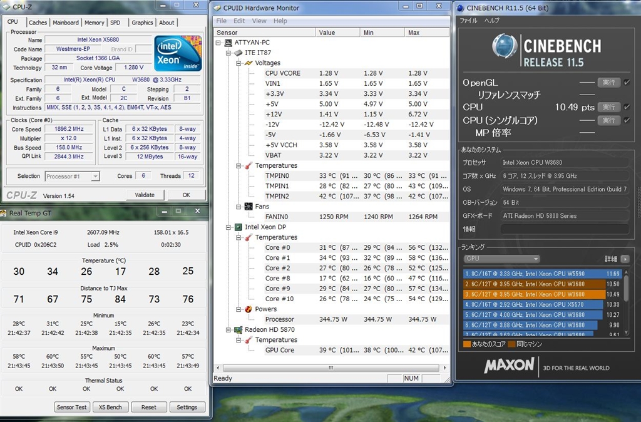
Task: Click the XS Bench button
Action: click(110, 407)
